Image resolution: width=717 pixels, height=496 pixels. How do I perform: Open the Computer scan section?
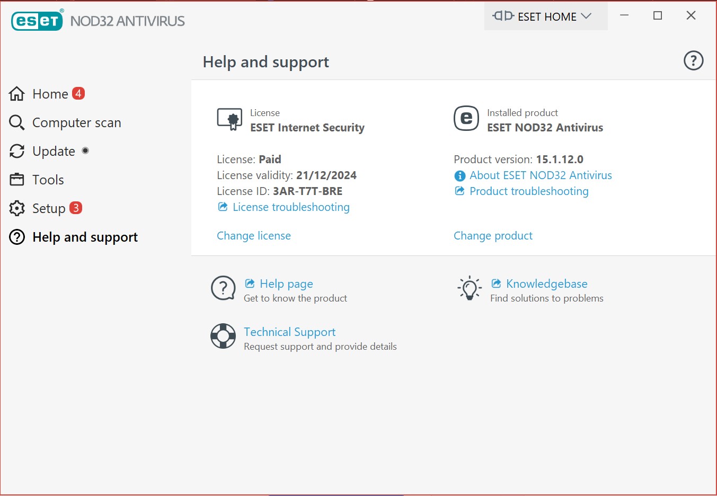tap(76, 122)
